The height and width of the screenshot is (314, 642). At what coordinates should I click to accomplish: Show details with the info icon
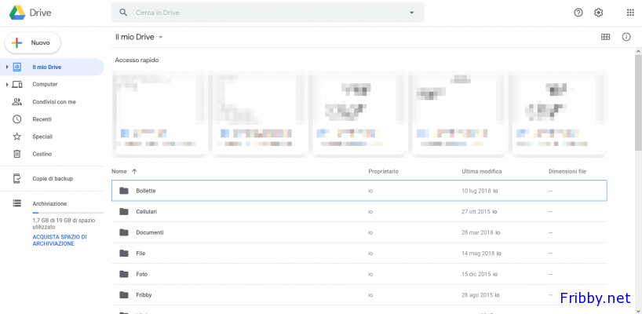626,37
